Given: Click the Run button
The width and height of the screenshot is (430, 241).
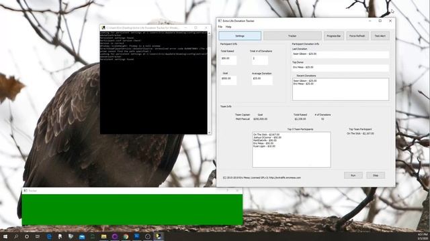Looking at the screenshot, I should [x=353, y=175].
